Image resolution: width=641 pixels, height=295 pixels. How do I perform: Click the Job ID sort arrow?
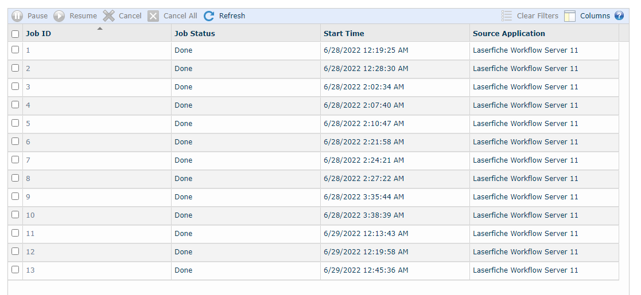pos(100,29)
